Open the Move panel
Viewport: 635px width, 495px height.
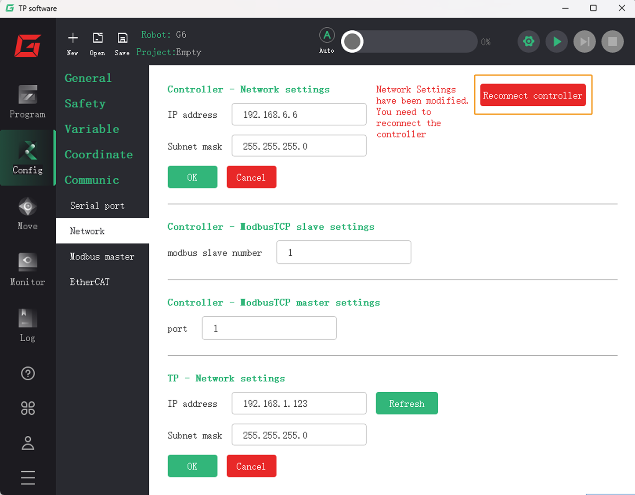tap(27, 213)
